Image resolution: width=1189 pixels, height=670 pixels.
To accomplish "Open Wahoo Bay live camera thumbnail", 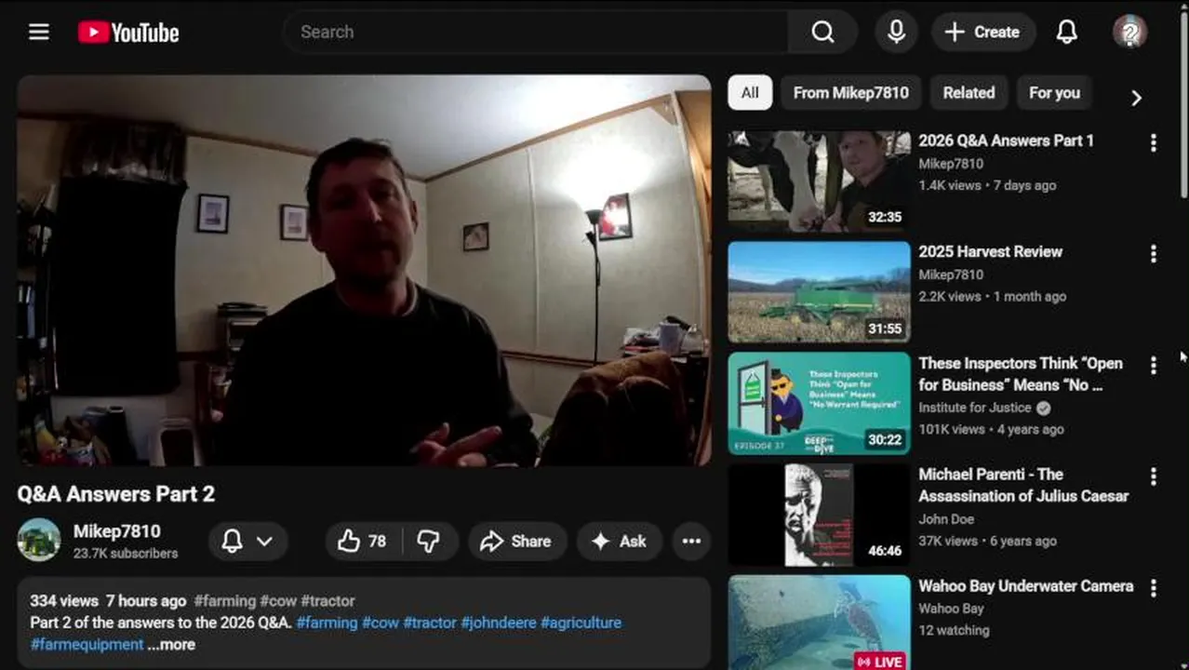I will 819,622.
